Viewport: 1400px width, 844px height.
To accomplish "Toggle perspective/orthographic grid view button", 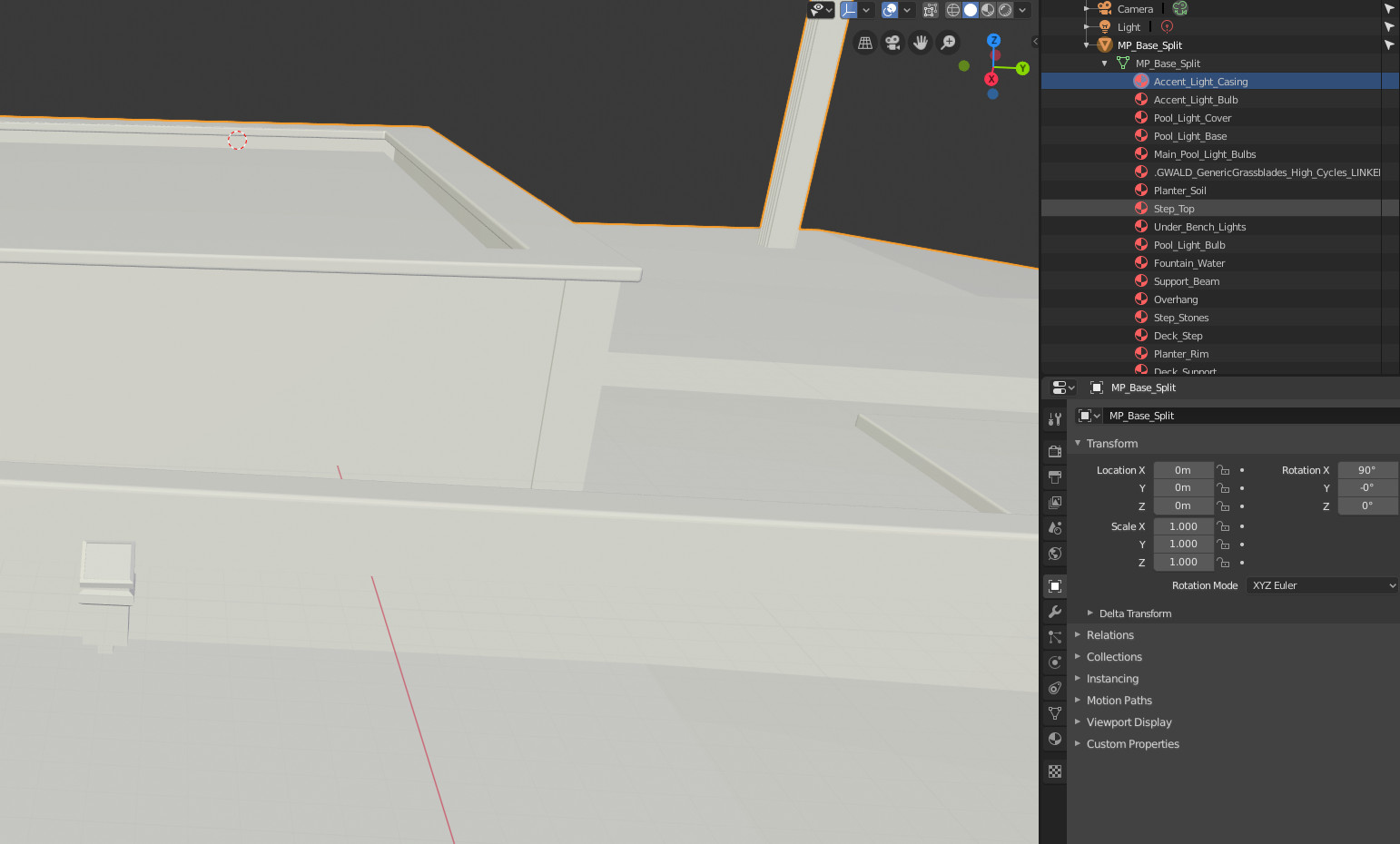I will coord(865,43).
